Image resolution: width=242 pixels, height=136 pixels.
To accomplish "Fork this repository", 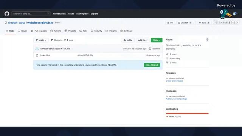I will [204, 23].
